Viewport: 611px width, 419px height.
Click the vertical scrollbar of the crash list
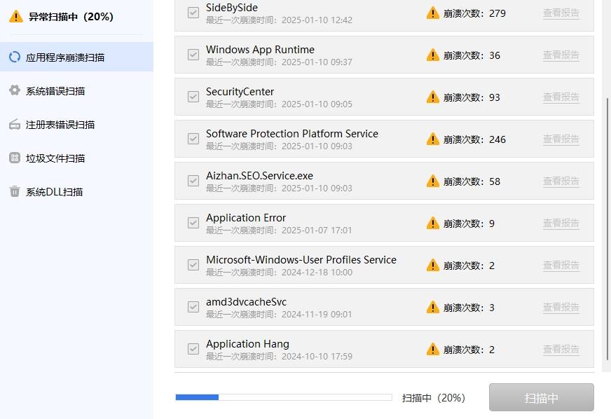point(607,231)
